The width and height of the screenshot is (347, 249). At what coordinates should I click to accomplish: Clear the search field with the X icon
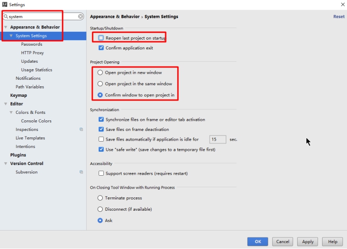click(81, 17)
